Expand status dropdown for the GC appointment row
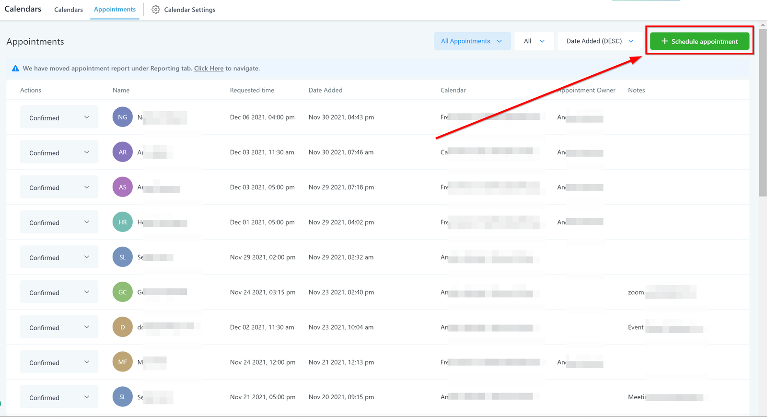The height and width of the screenshot is (417, 767). pos(59,292)
